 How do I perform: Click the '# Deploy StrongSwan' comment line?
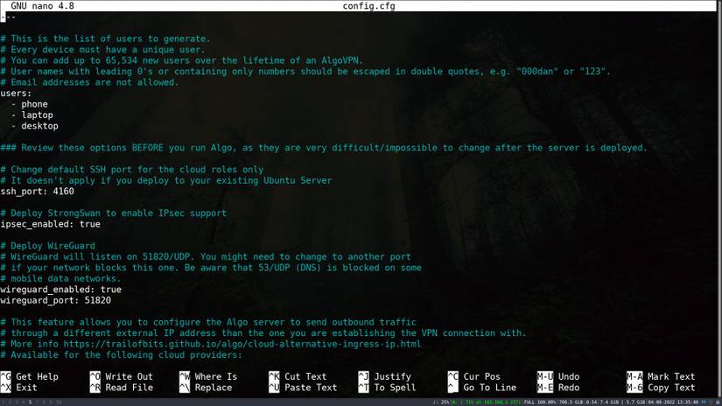pos(114,213)
